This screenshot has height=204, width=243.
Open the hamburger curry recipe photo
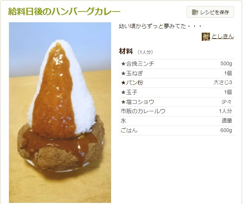[60, 112]
